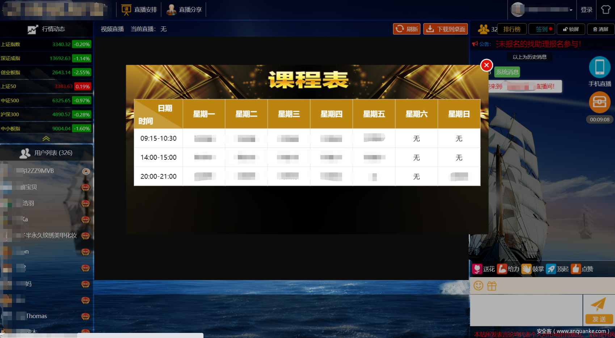Click the 行情动态 chart icon
615x338 pixels.
tap(33, 29)
